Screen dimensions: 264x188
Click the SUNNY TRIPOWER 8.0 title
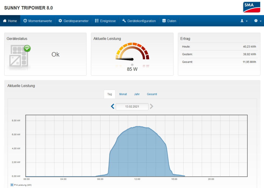click(28, 8)
